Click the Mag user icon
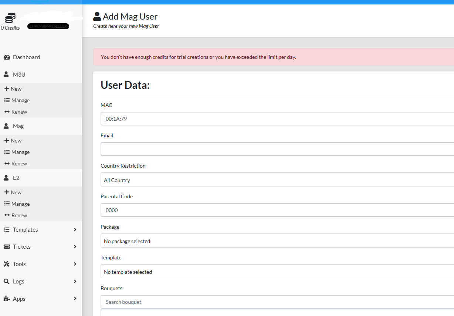Viewport: 454px width, 316px height. [x=6, y=126]
